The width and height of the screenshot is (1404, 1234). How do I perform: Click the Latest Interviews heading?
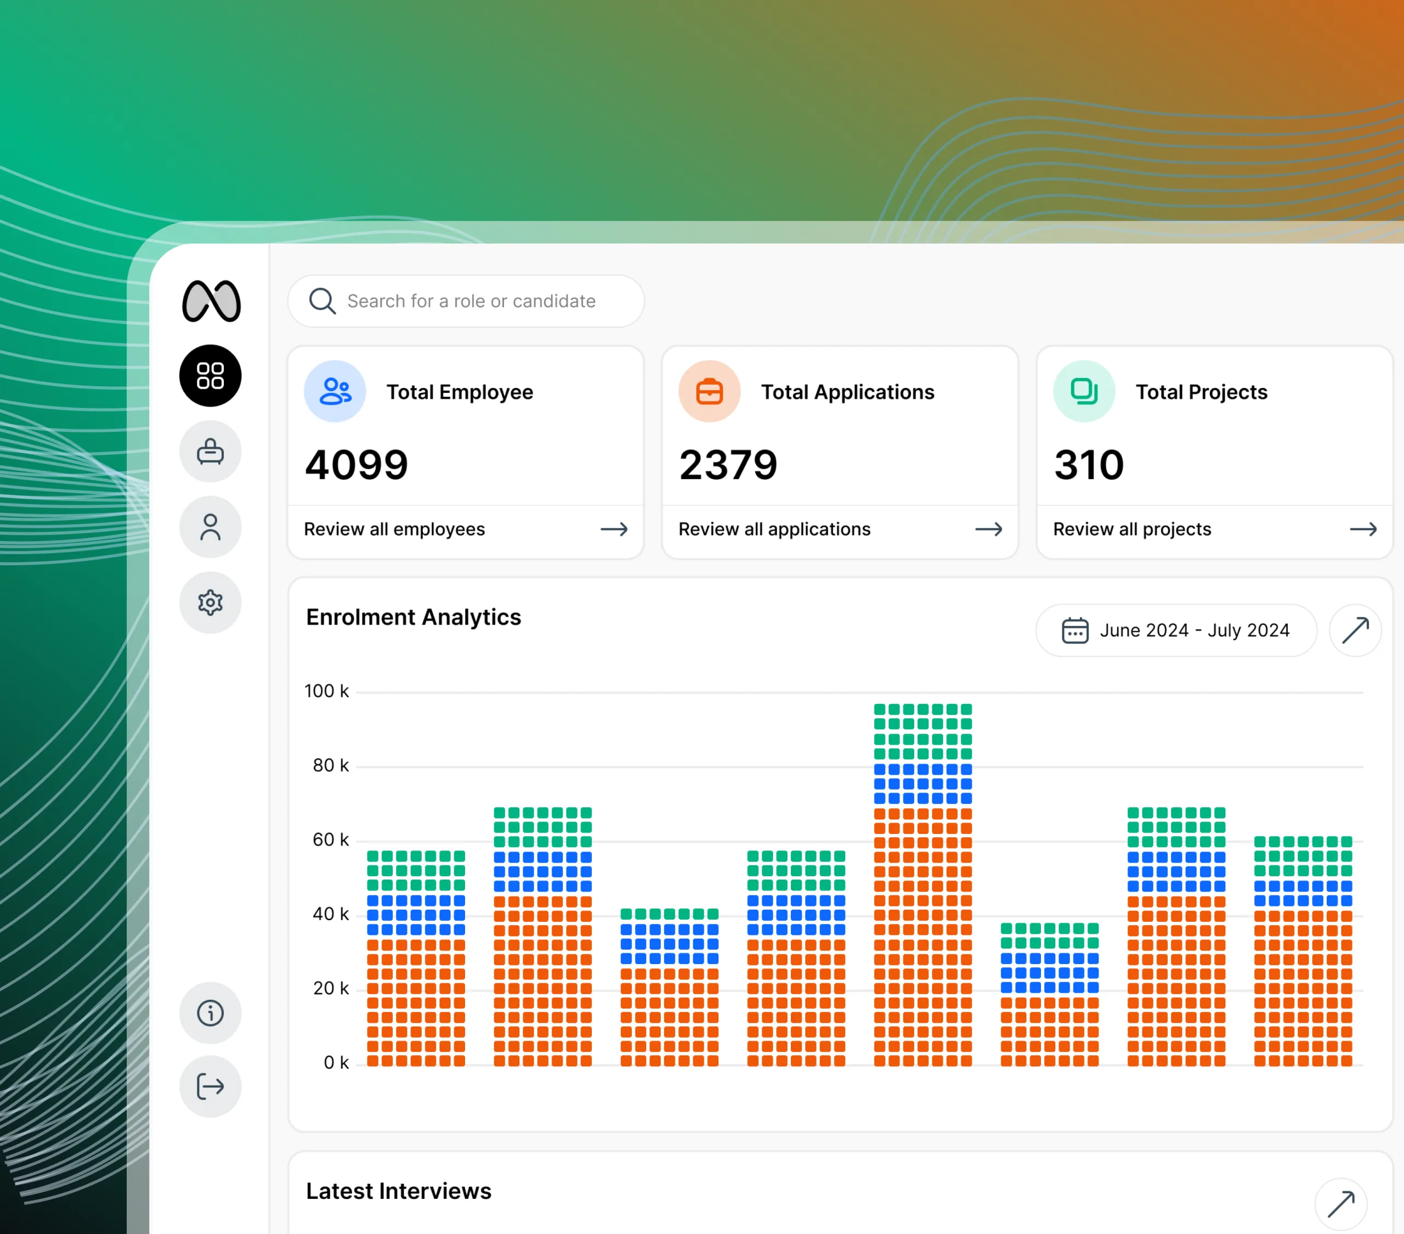point(398,1191)
